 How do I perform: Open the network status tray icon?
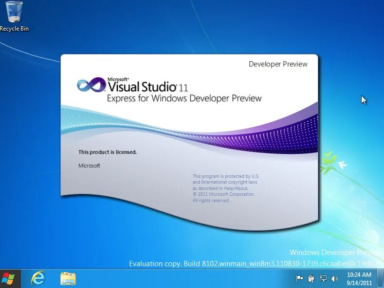(x=323, y=278)
